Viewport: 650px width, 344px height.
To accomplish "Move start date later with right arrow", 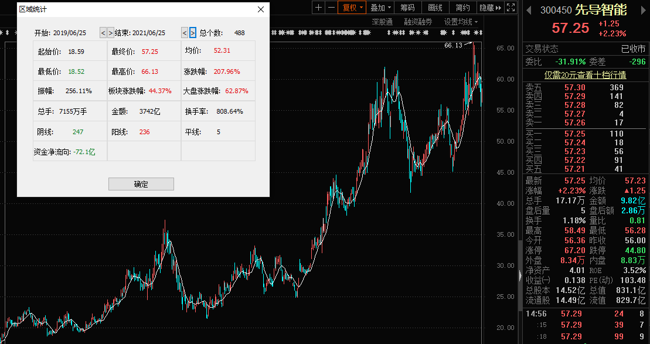I will click(110, 33).
